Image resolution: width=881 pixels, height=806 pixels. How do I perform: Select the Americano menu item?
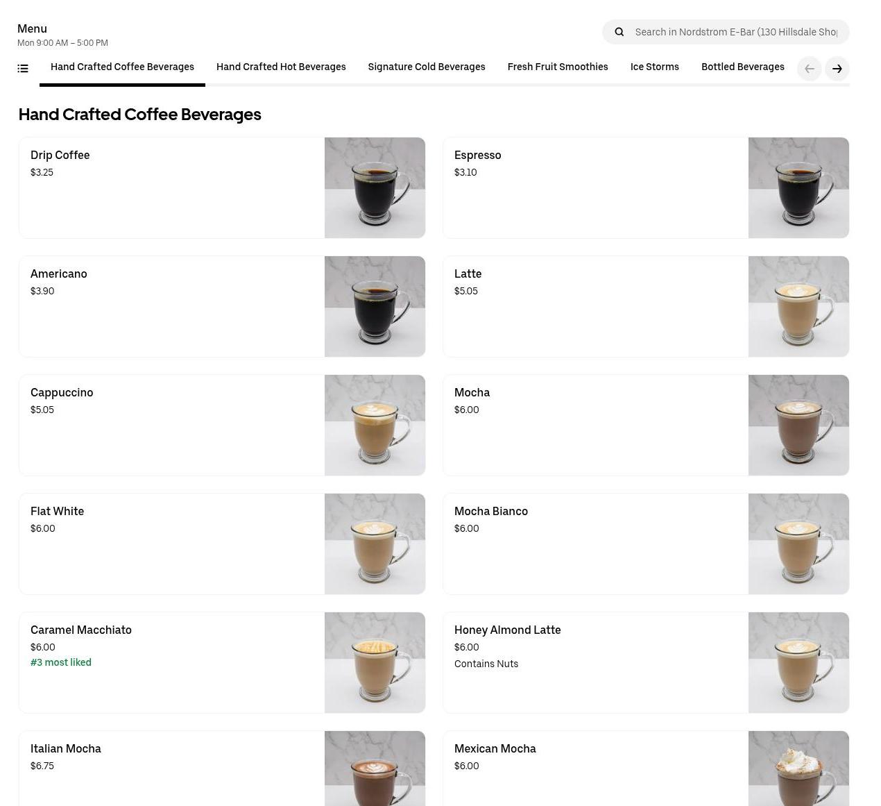[x=59, y=274]
